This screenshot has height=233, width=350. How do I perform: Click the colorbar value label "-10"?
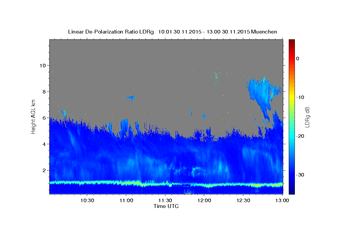300,97
